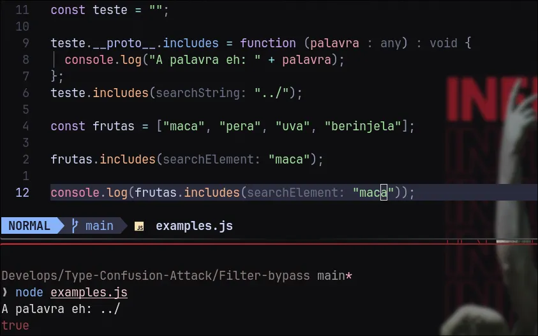Click the searchString inlay hint
This screenshot has height=336, width=538.
click(201, 93)
